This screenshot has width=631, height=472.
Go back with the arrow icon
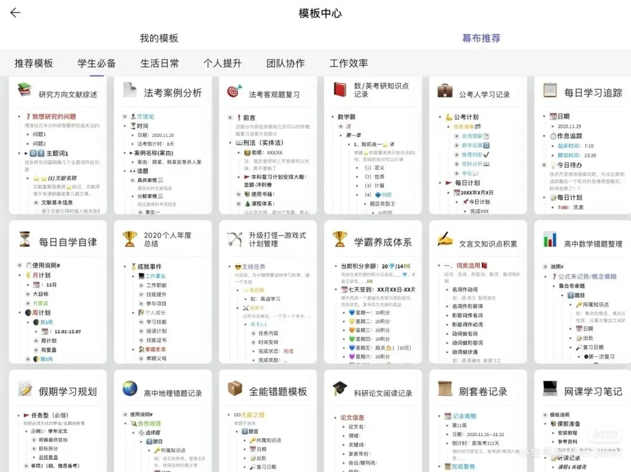16,13
